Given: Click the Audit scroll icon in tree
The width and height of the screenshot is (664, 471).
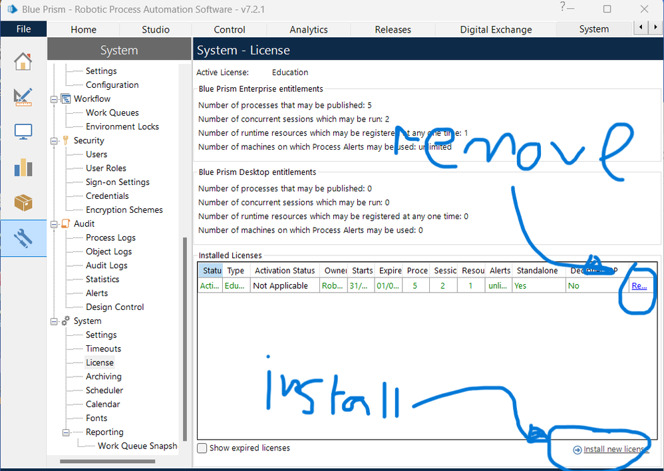Looking at the screenshot, I should click(x=66, y=224).
